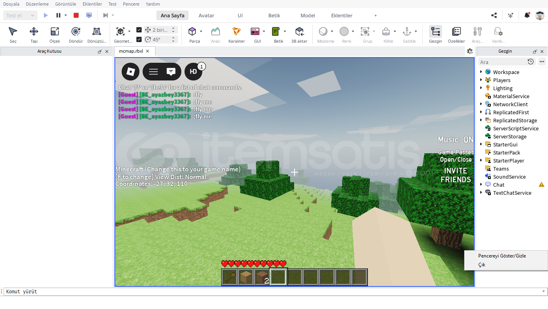Open the Geometri tool

pos(120,35)
